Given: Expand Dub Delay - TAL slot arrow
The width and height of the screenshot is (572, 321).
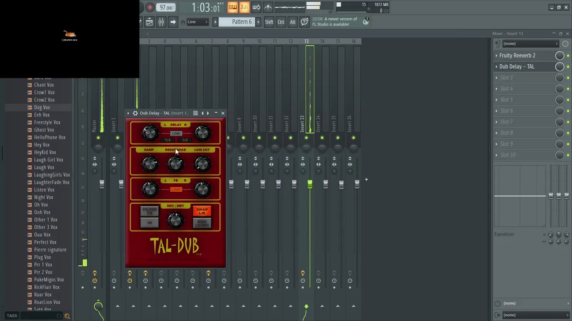Looking at the screenshot, I should [x=496, y=67].
